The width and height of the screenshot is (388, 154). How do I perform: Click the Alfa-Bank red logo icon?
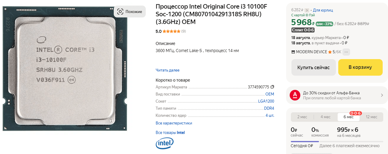click(x=295, y=95)
